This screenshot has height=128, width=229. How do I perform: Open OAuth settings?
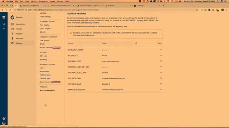(42, 44)
